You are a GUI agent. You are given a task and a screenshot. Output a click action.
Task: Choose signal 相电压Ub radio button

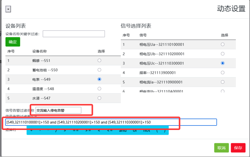223,54
